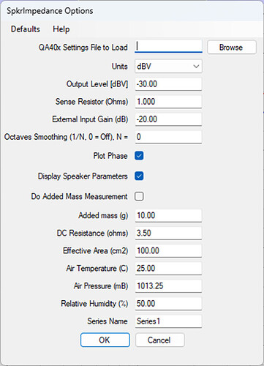The width and height of the screenshot is (264, 366).
Task: Edit the Air Pressure value
Action: coord(168,285)
